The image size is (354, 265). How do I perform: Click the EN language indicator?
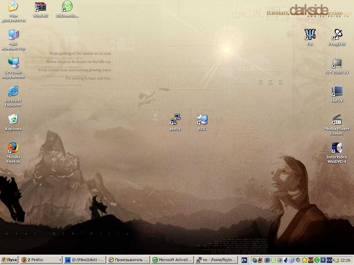coord(244,260)
